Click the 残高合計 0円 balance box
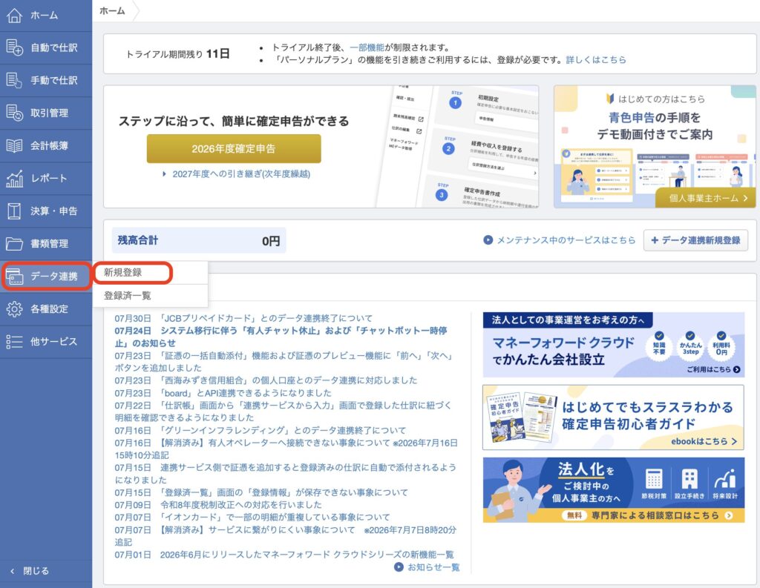 point(199,240)
